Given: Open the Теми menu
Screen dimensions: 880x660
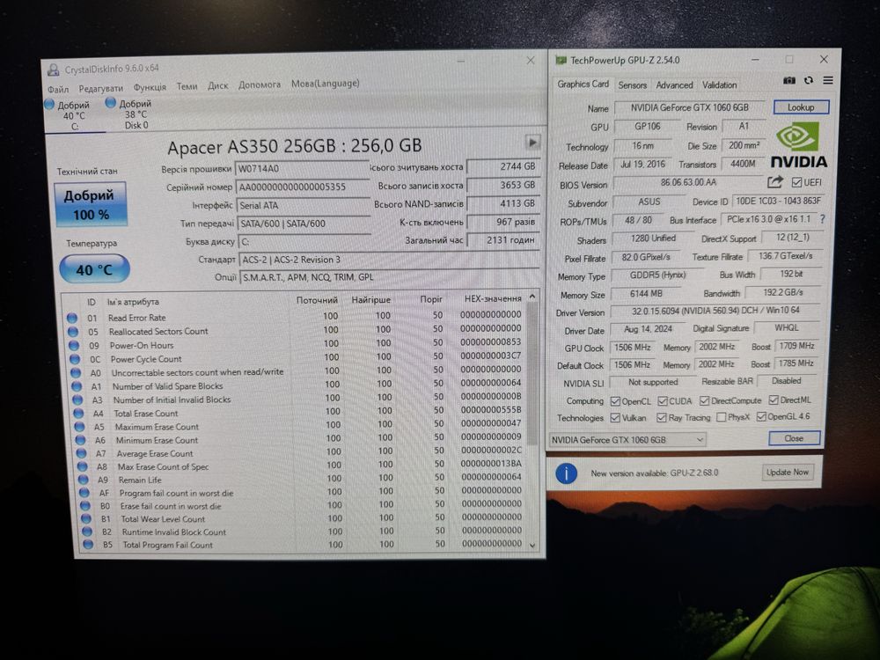Looking at the screenshot, I should click(x=187, y=86).
